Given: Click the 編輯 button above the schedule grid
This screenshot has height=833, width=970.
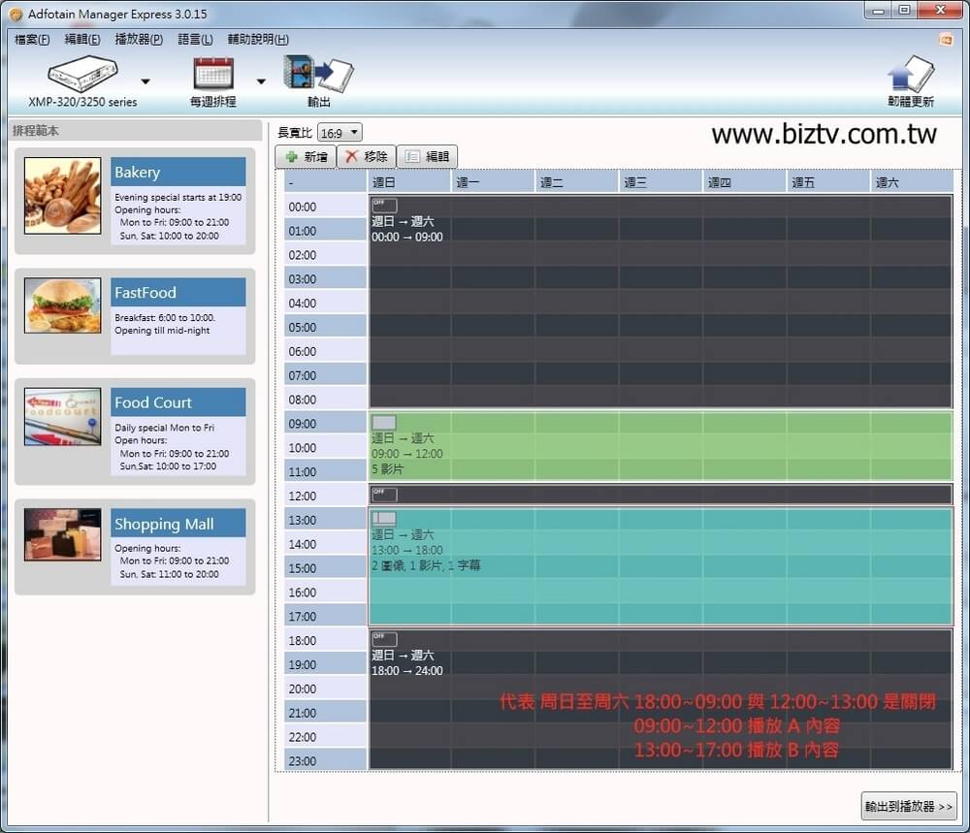Looking at the screenshot, I should [427, 157].
